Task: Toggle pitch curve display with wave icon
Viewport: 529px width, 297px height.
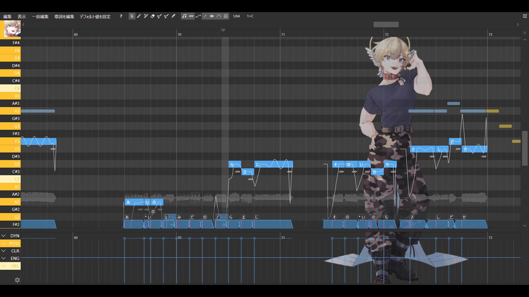Action: click(191, 16)
